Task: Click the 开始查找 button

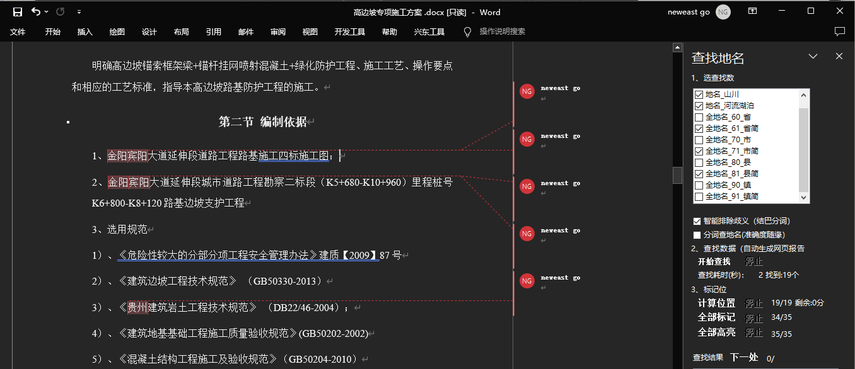Action: [714, 261]
